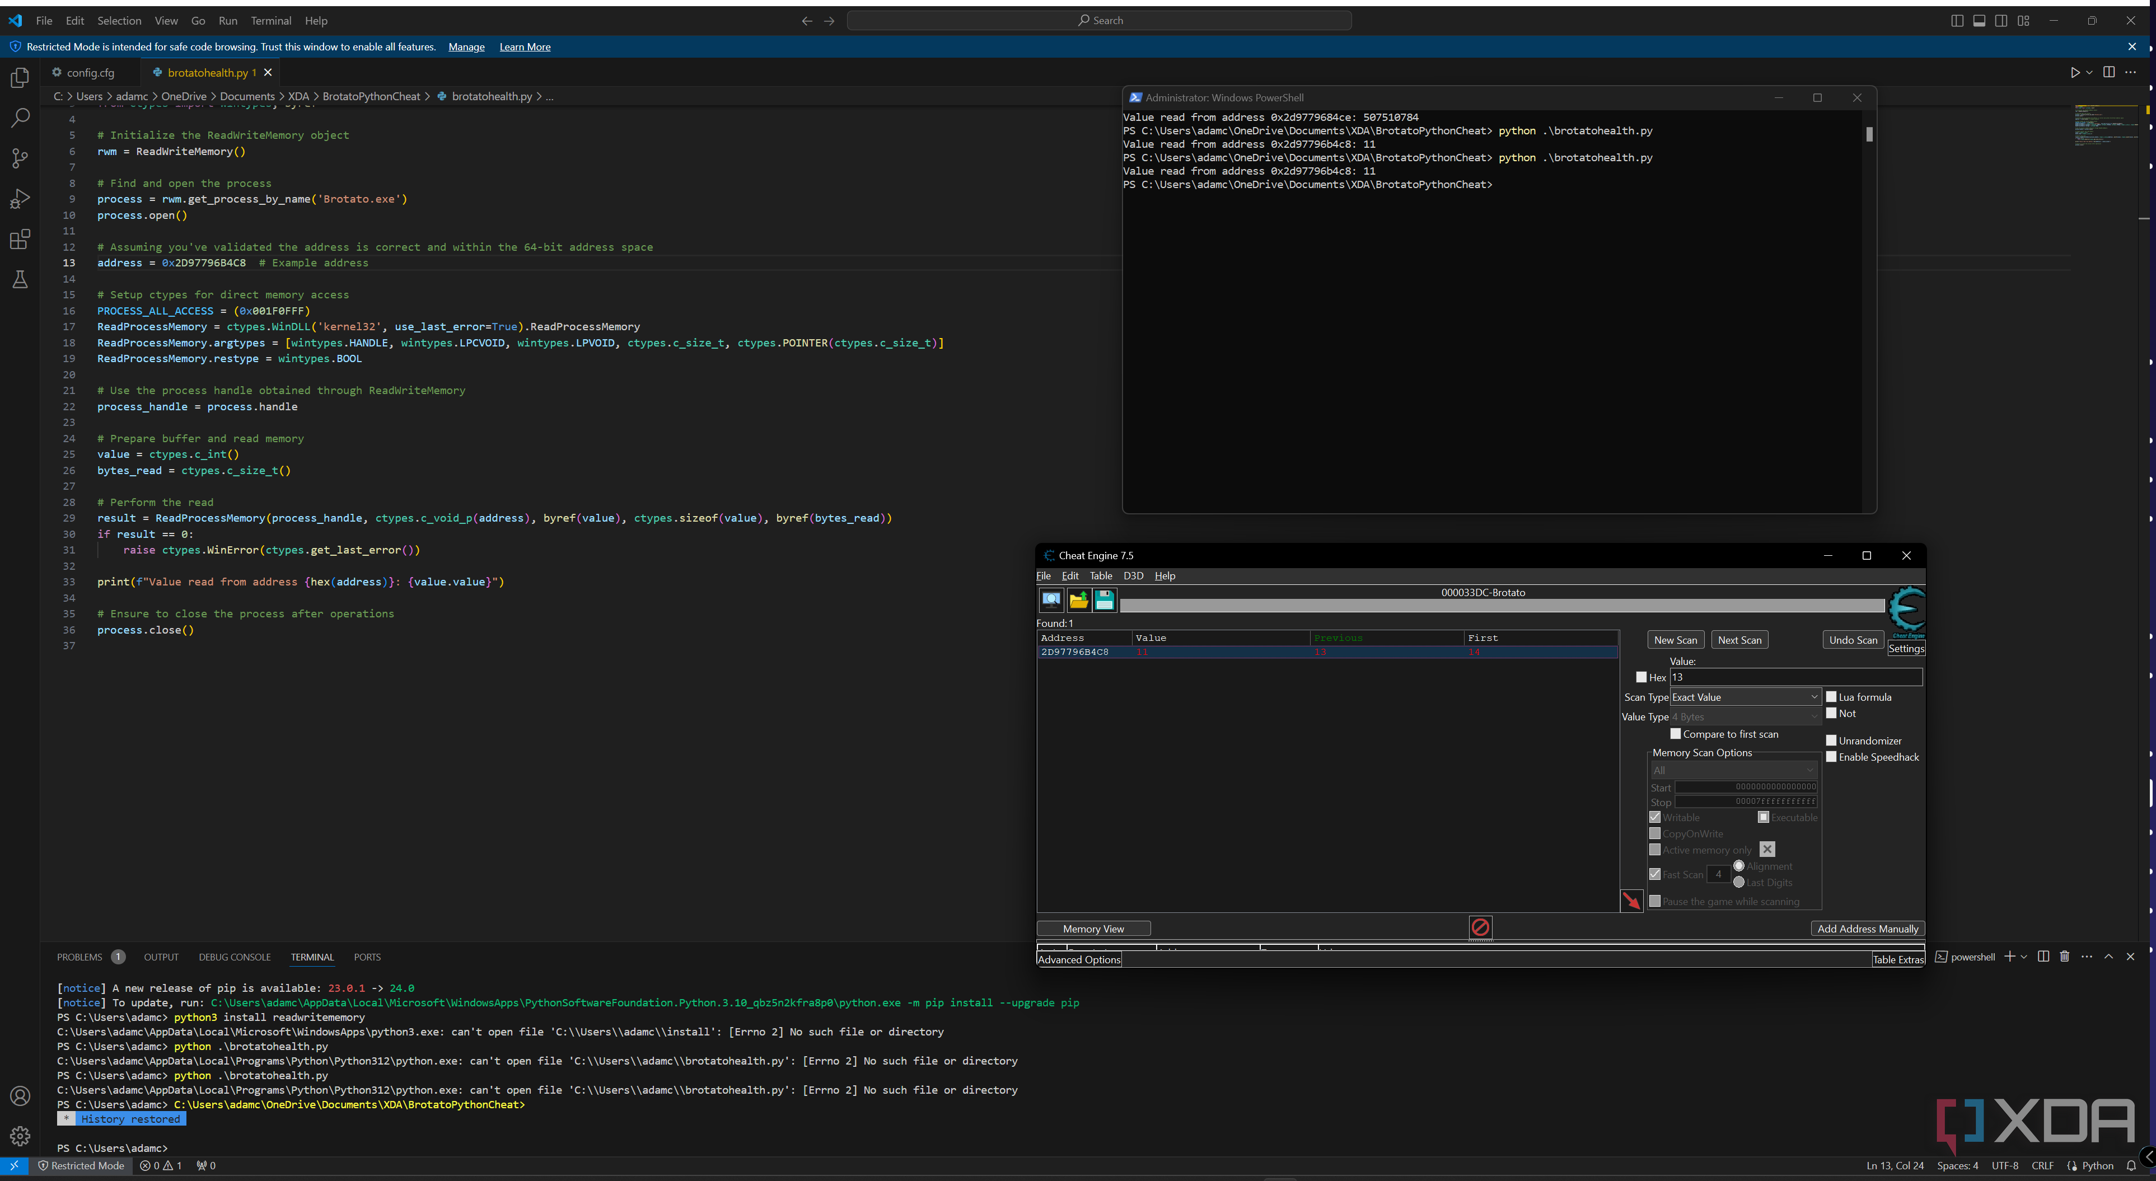Switch to the config.cfg editor tab
Image resolution: width=2156 pixels, height=1181 pixels.
[90, 73]
